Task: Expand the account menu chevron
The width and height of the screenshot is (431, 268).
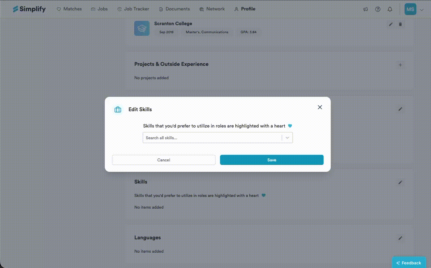Action: pos(422,9)
